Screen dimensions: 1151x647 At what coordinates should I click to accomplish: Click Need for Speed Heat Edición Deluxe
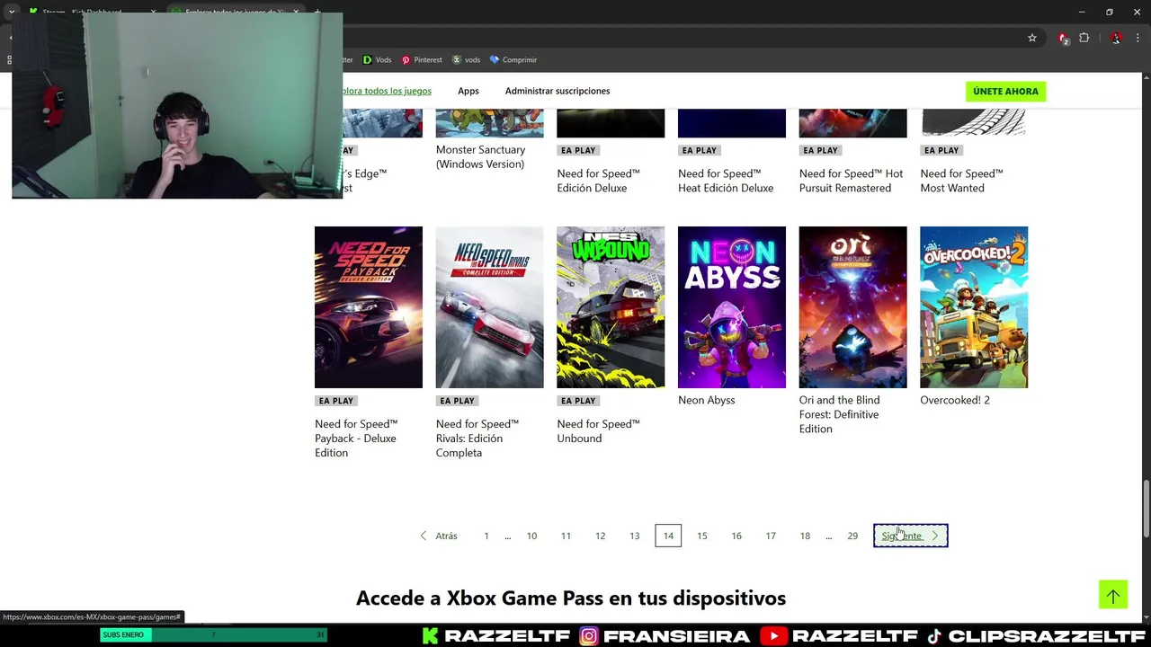[x=726, y=181]
